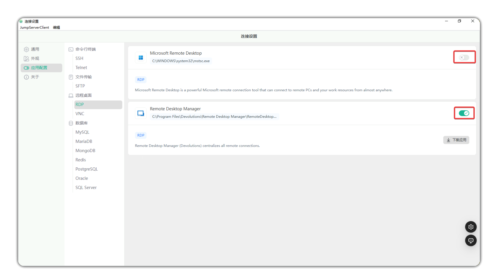Open the 编辑 menu

click(x=56, y=27)
